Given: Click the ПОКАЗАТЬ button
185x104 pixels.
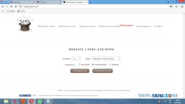Looking at the screenshot, I should pyautogui.click(x=80, y=71).
